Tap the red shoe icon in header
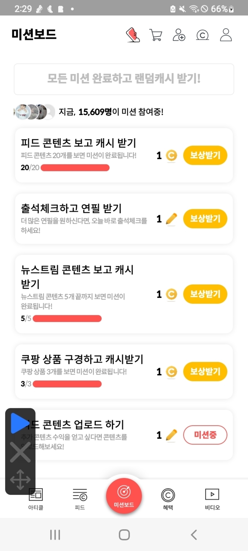 click(x=133, y=35)
